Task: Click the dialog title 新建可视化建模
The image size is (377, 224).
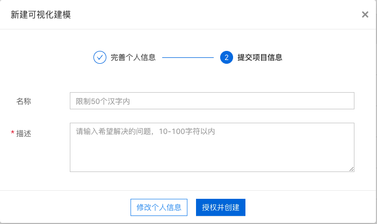Action: click(41, 14)
